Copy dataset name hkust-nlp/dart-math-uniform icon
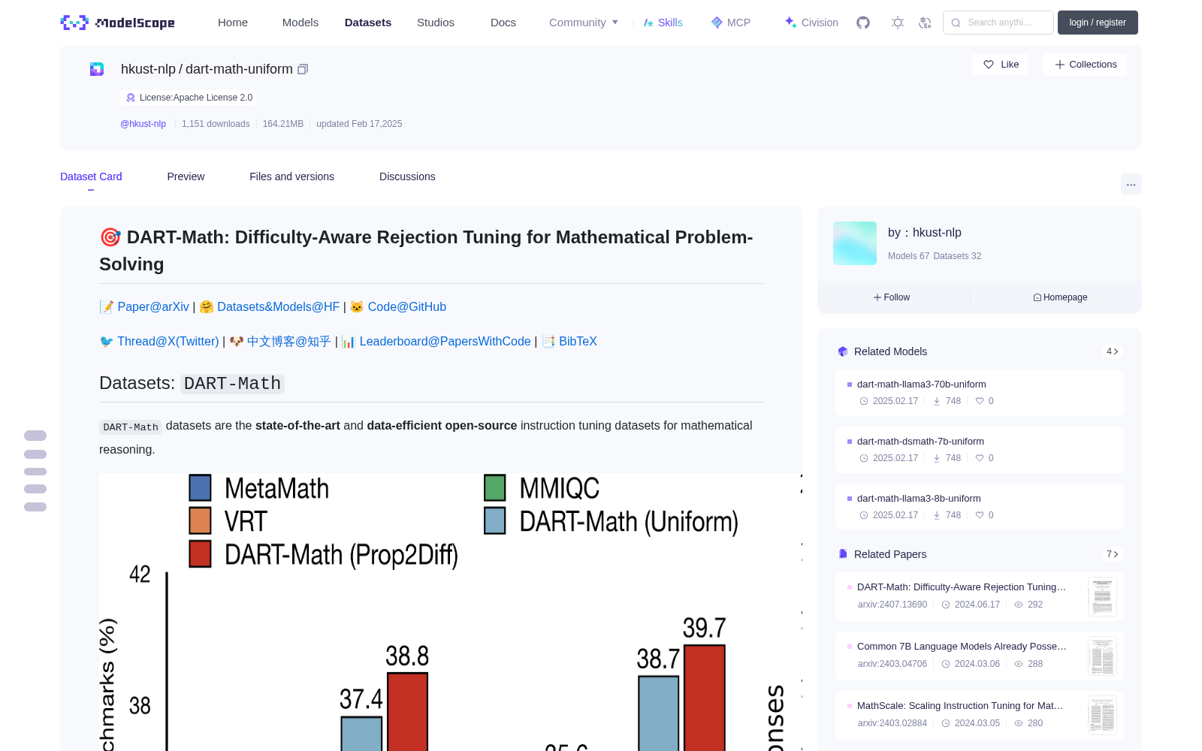1202x751 pixels. coord(303,69)
